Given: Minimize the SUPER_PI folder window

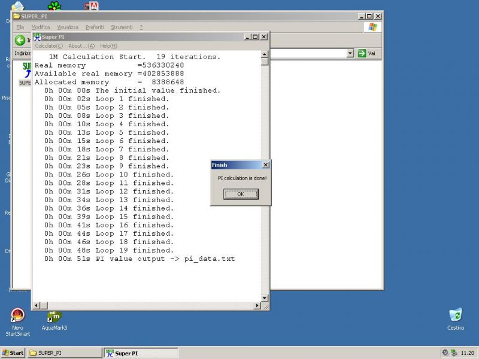Looking at the screenshot, I should click(362, 16).
